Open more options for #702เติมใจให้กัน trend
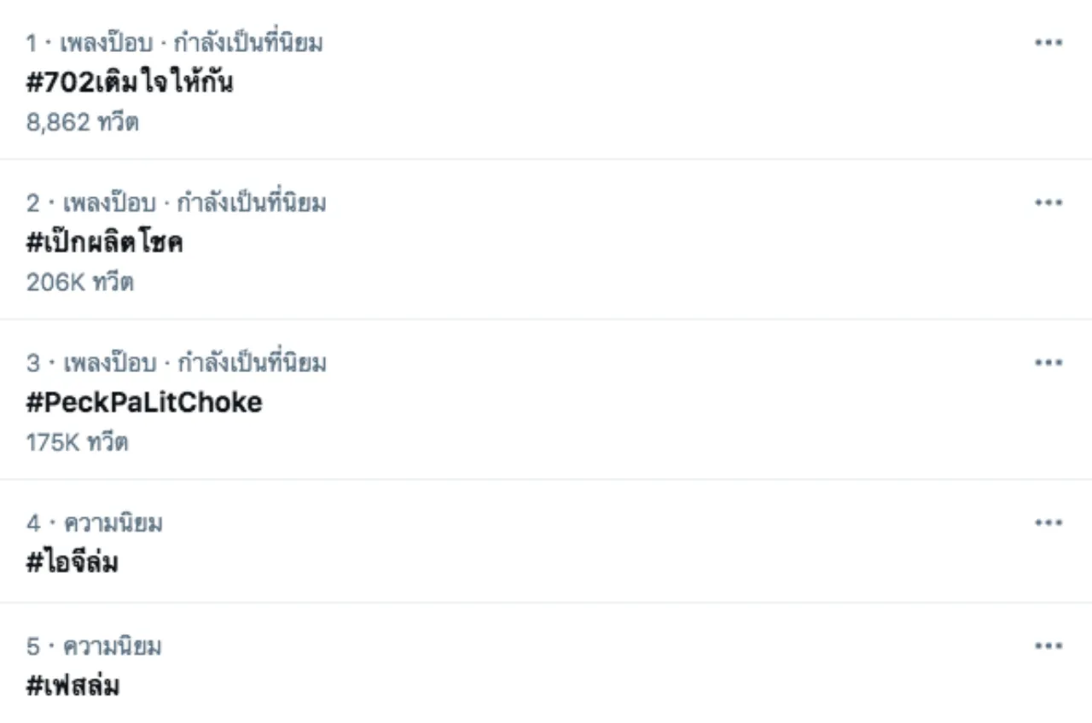The image size is (1092, 723). point(1048,43)
